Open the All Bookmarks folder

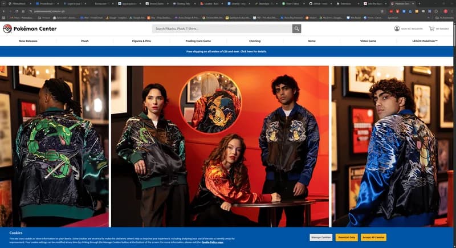445,18
